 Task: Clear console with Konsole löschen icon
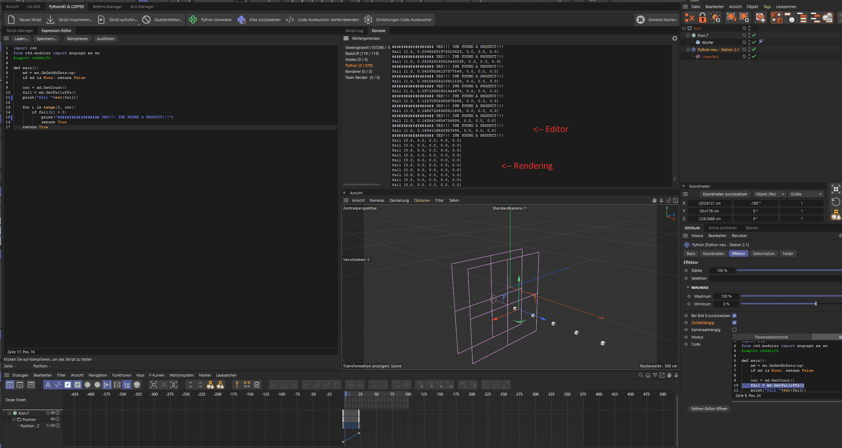click(641, 20)
